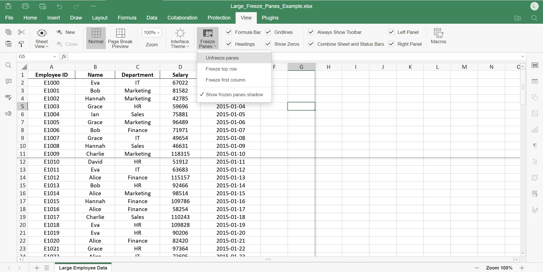
Task: Open the cell name box dropdown
Action: pyautogui.click(x=55, y=56)
